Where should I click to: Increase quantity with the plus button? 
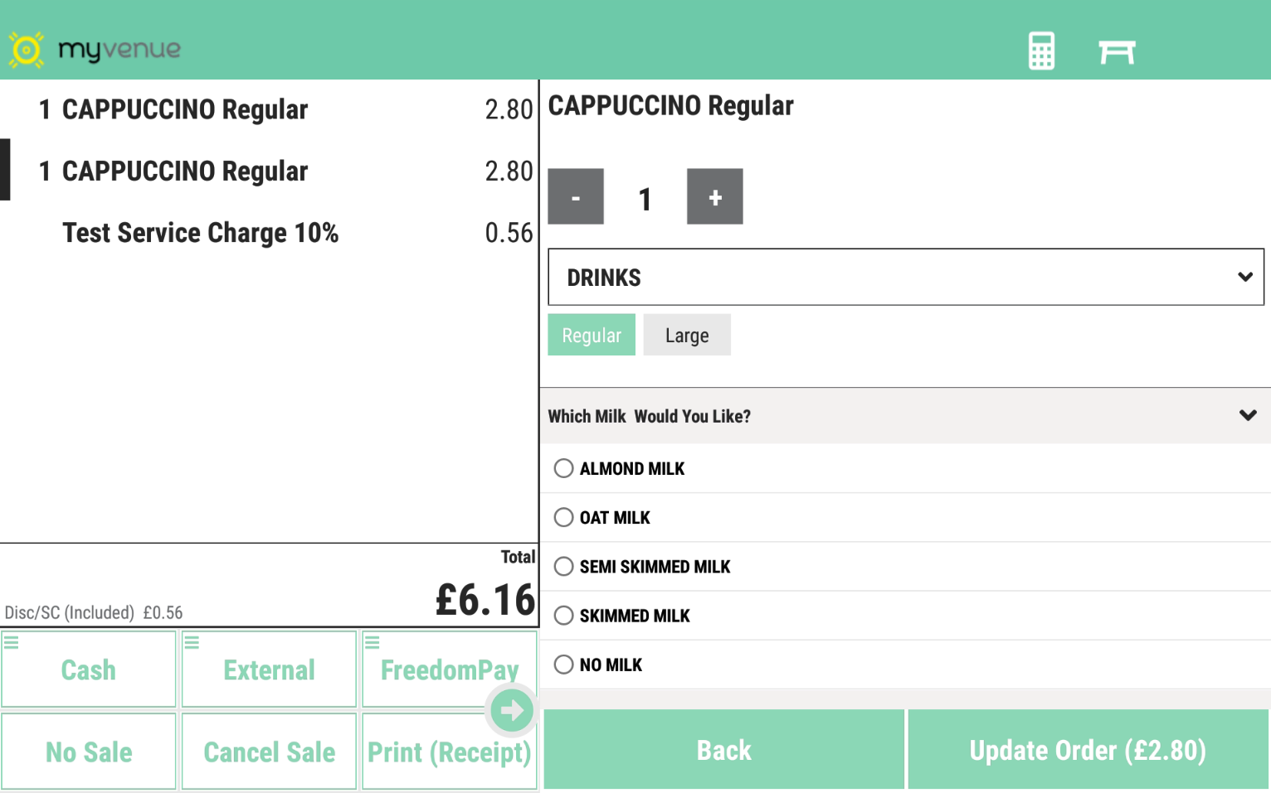pyautogui.click(x=714, y=196)
